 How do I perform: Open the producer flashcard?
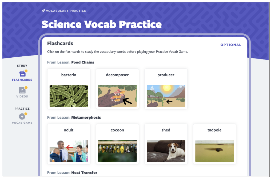[166, 89]
